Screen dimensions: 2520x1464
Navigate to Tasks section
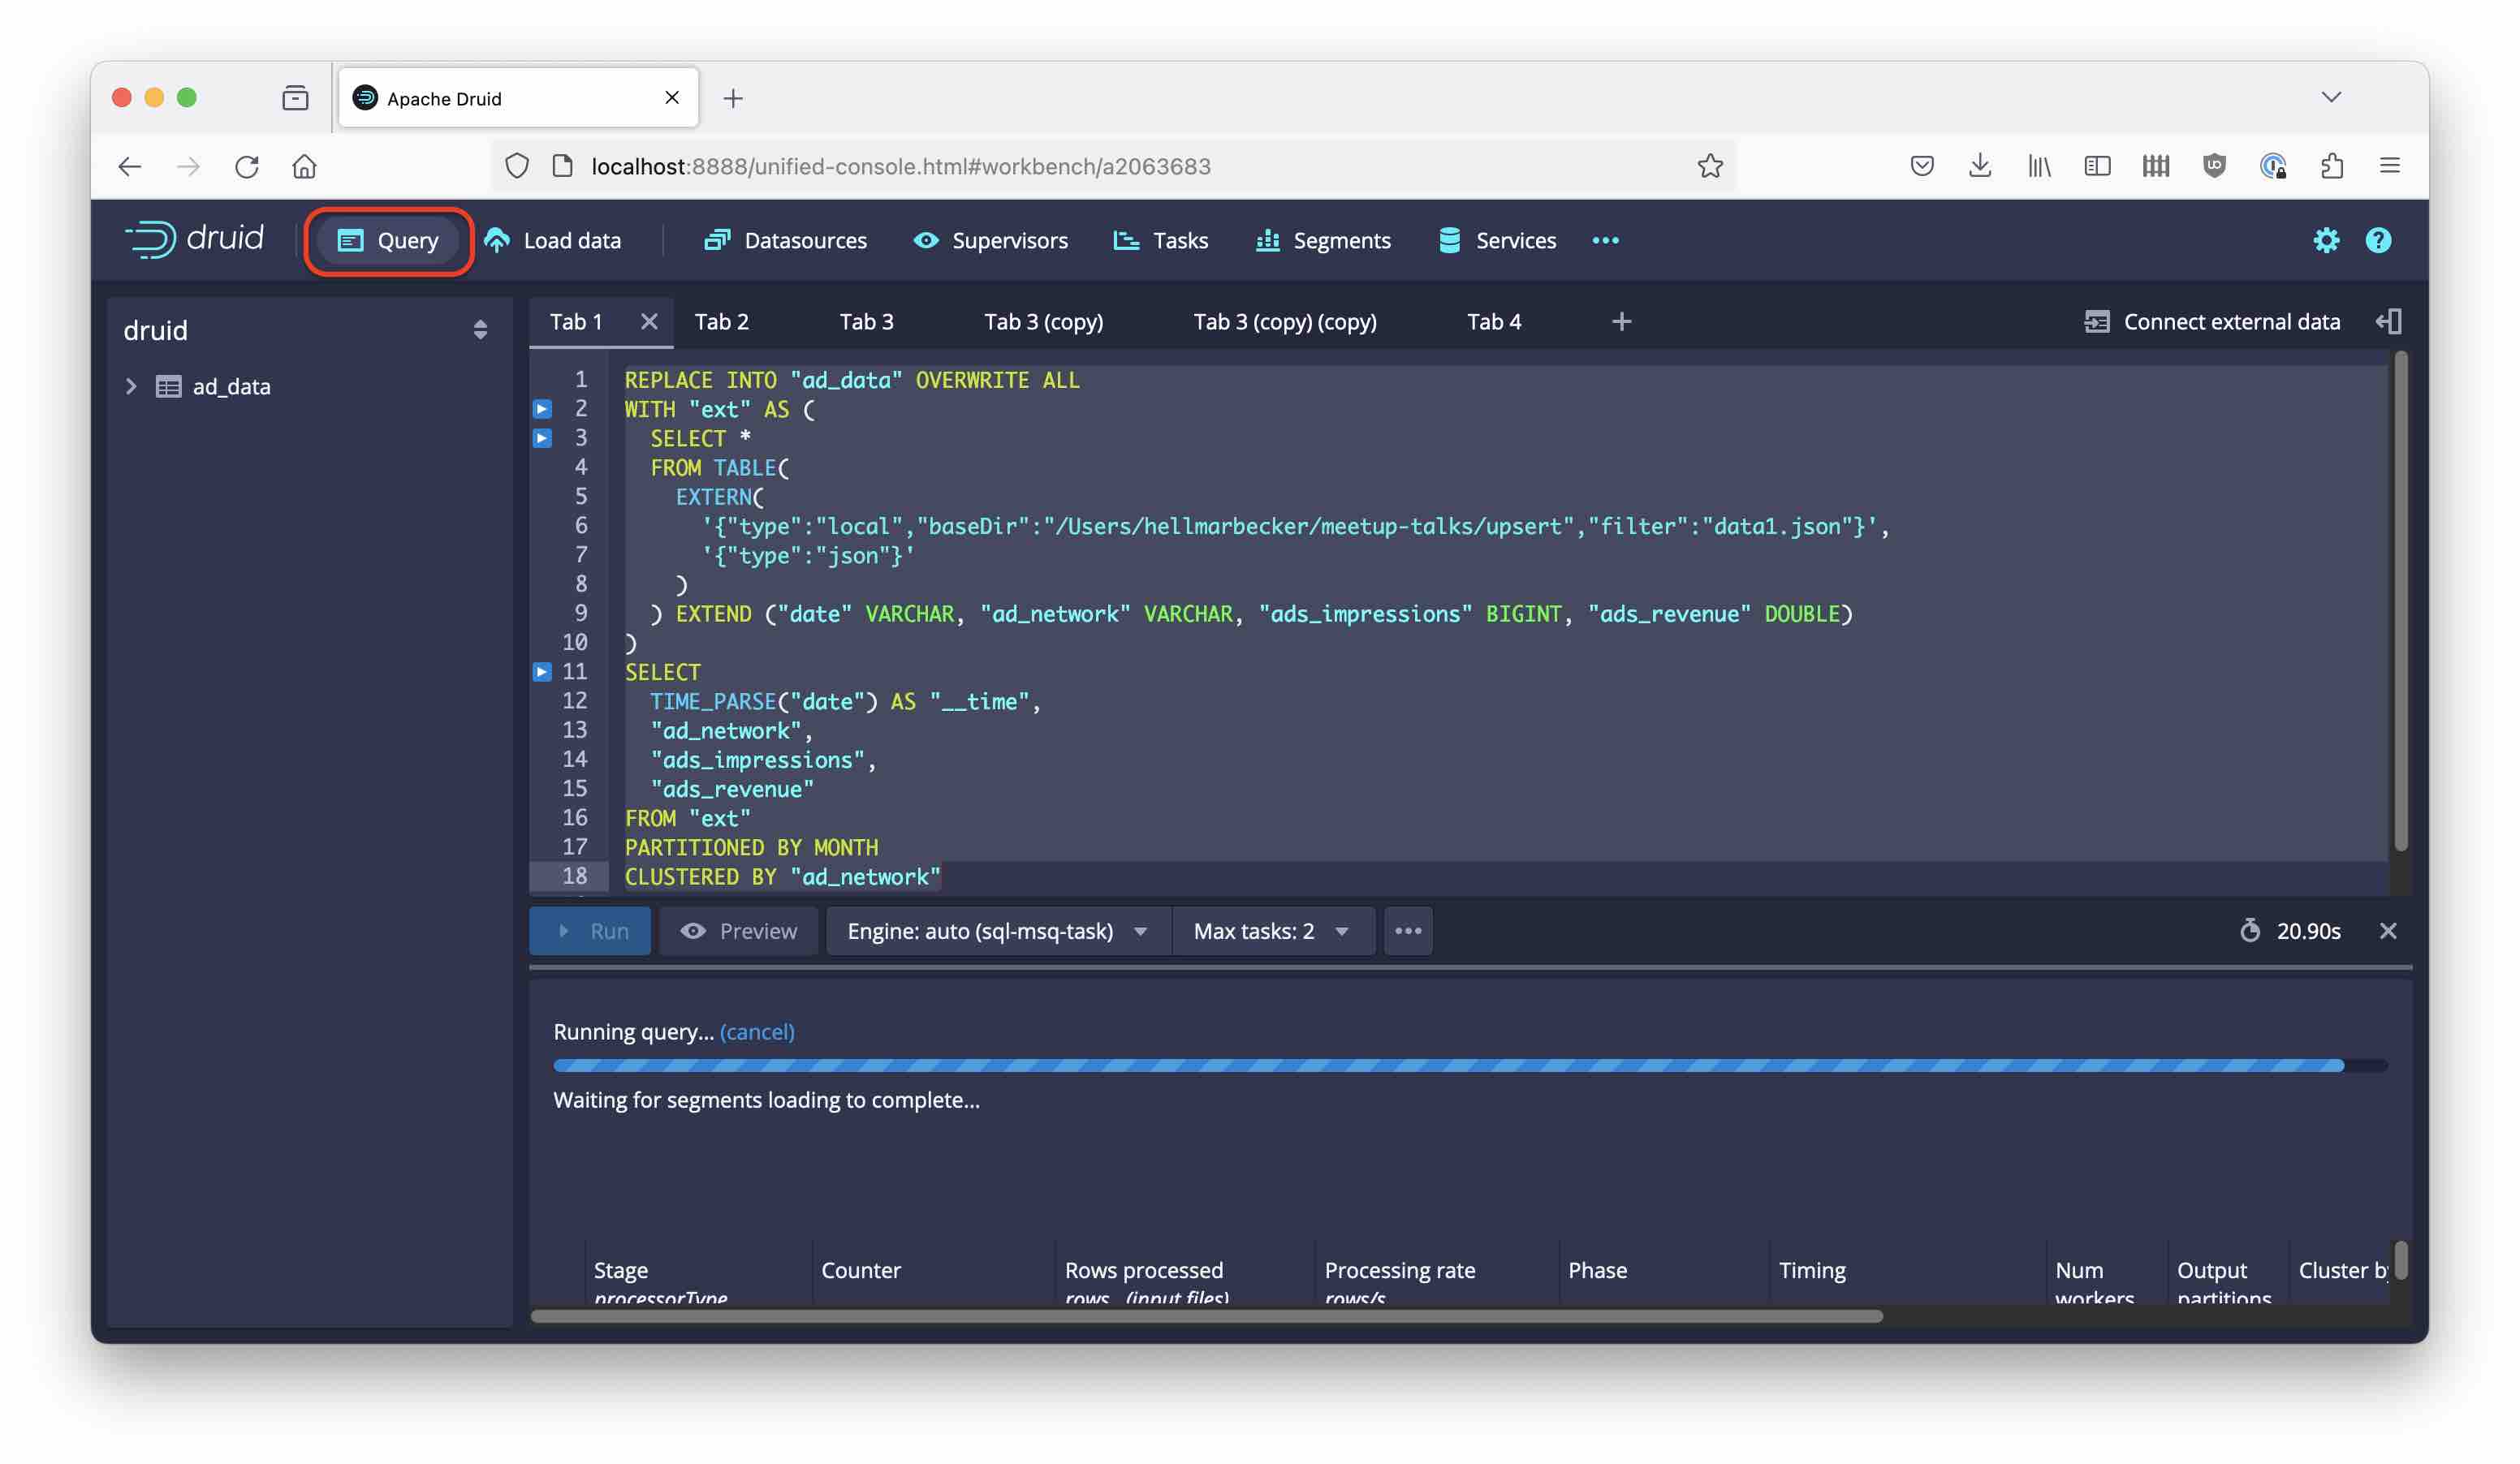pos(1178,240)
